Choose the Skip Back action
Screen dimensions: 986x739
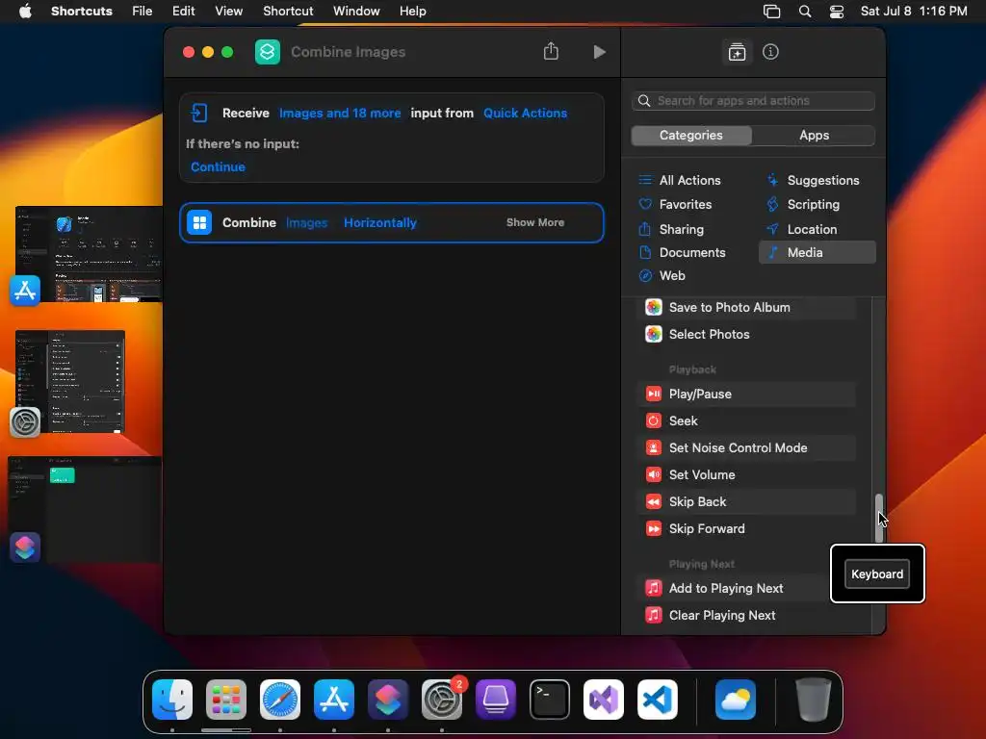point(746,502)
